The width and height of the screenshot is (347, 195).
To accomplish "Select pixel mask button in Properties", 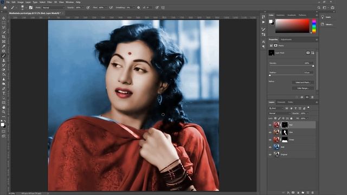I will [308, 53].
